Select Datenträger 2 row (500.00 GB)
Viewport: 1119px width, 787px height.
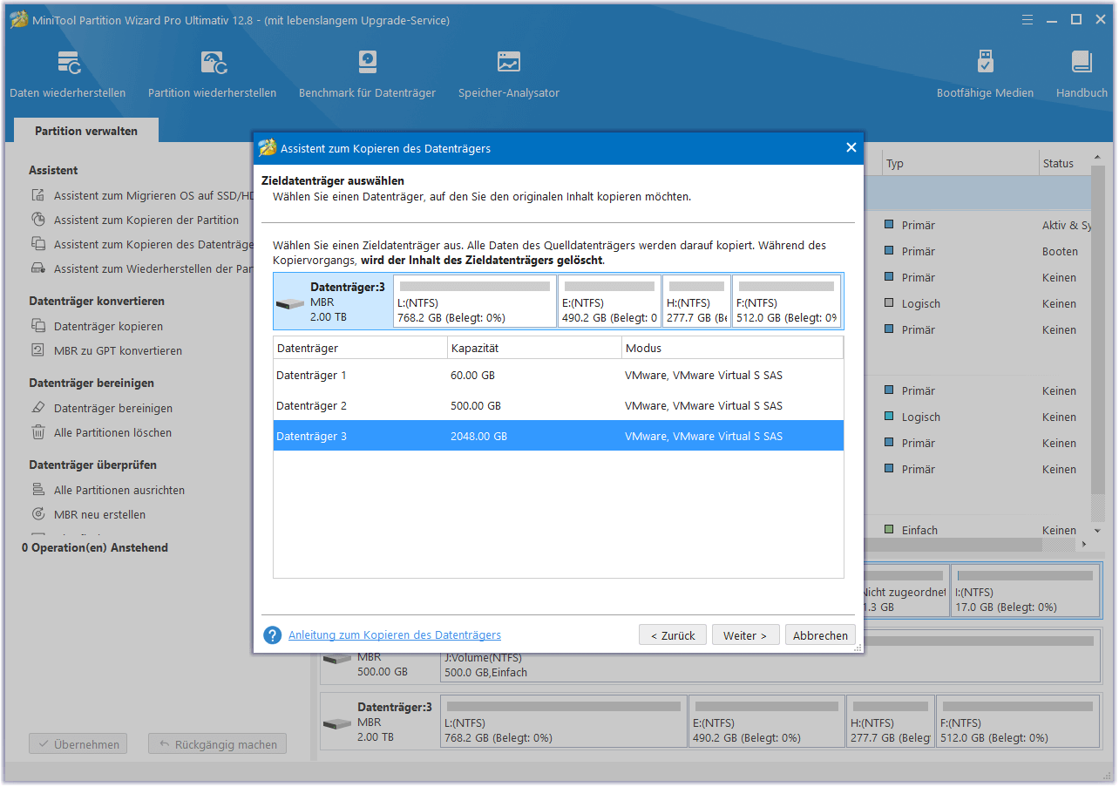[559, 405]
